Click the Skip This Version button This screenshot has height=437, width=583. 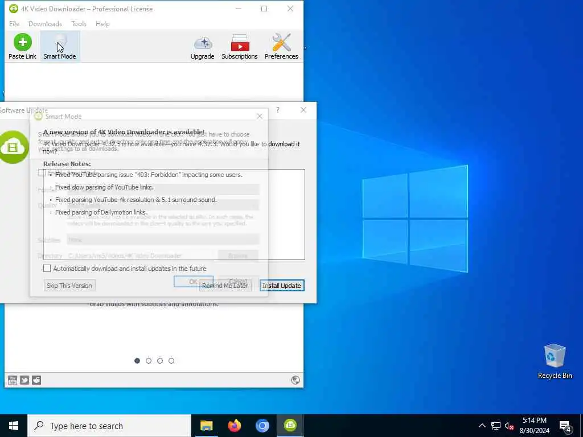69,286
